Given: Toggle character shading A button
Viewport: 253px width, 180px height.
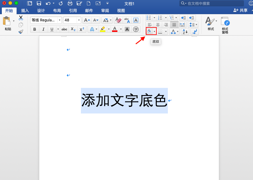Looking at the screenshot, I should tap(127, 29).
